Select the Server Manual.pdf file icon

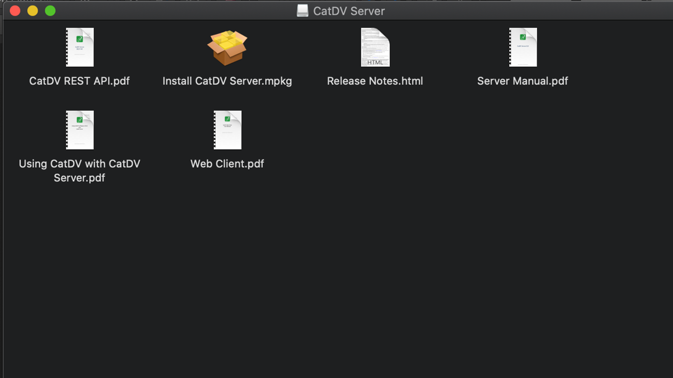click(x=523, y=47)
